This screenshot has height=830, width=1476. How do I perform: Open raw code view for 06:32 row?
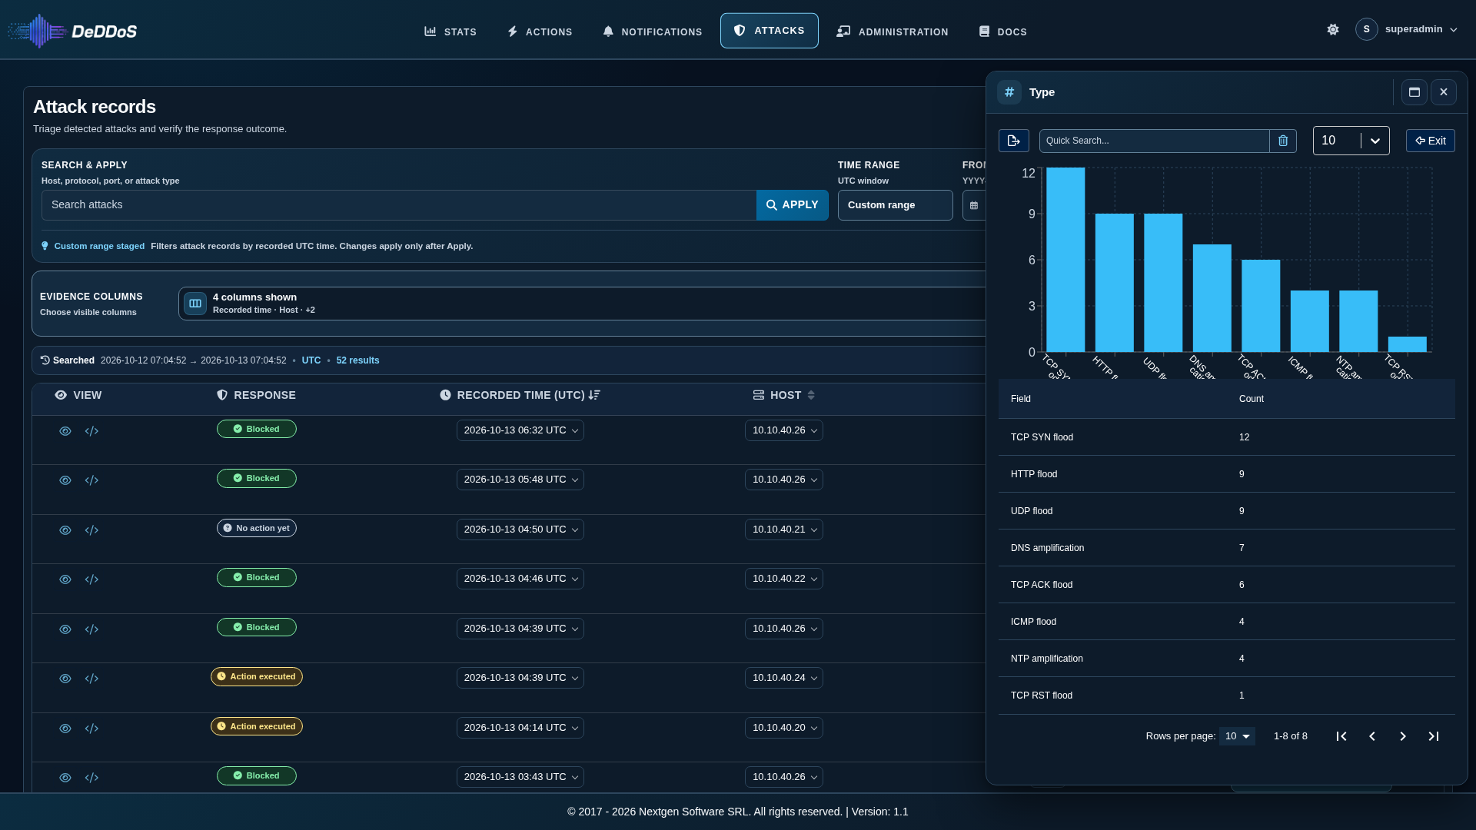point(91,431)
